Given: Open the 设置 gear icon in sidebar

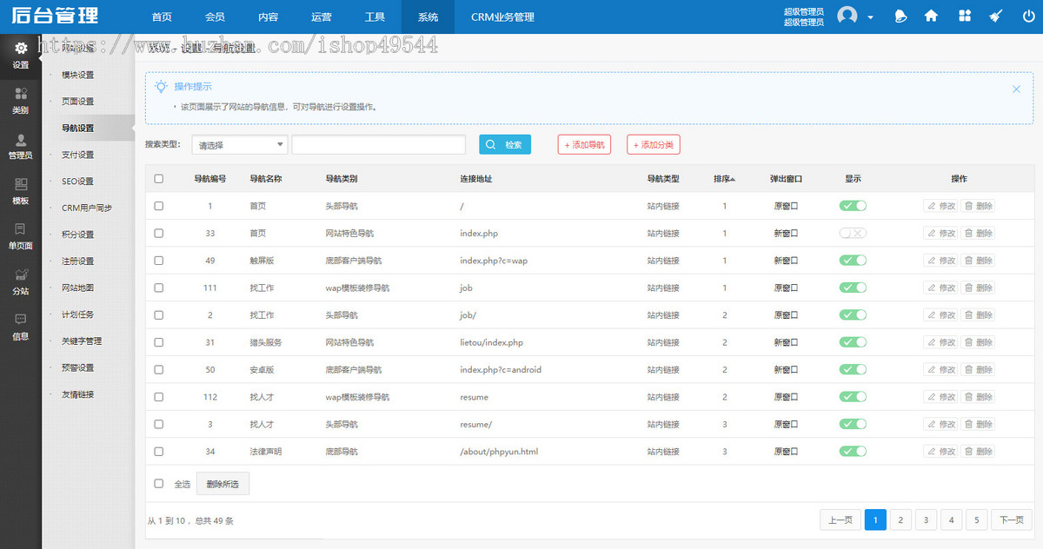Looking at the screenshot, I should pyautogui.click(x=21, y=49).
